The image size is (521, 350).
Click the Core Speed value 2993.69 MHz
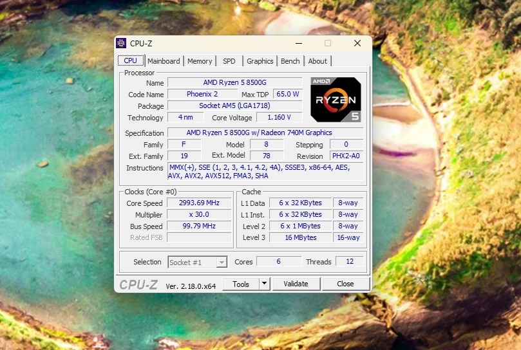point(199,203)
